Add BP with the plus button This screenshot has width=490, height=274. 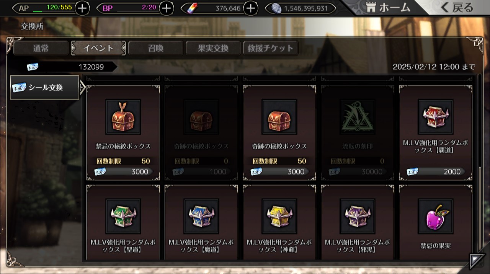tap(166, 8)
